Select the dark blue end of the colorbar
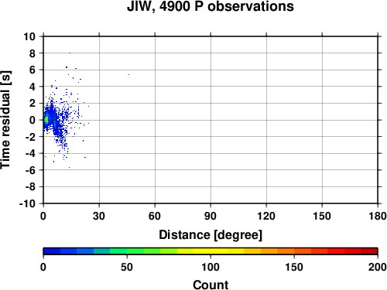The height and width of the screenshot is (290, 387). pos(52,251)
